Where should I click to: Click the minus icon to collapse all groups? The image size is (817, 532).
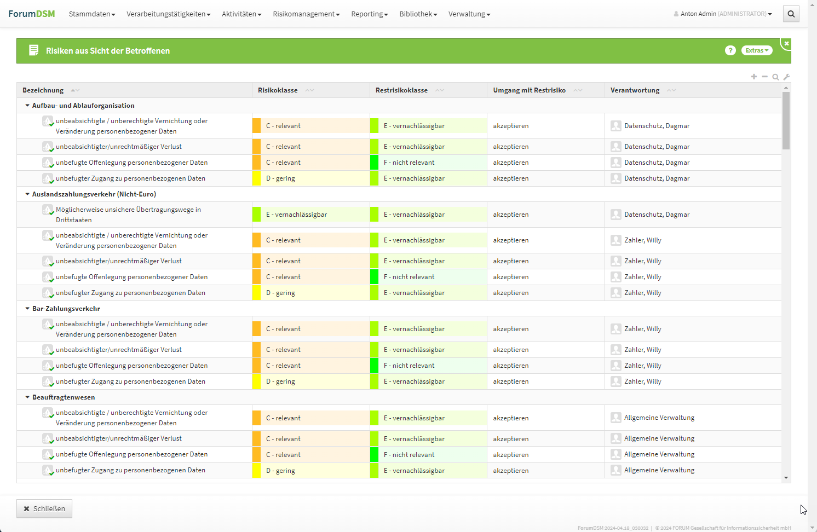764,77
